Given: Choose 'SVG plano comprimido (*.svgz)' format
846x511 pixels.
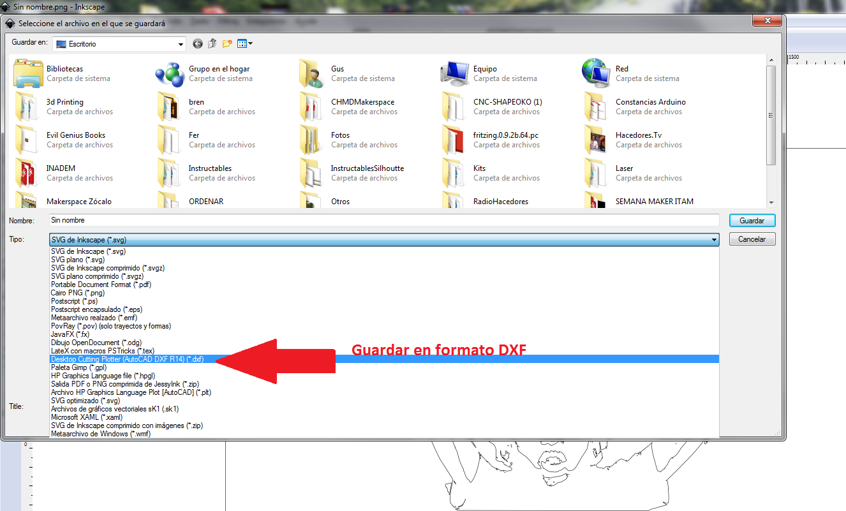Looking at the screenshot, I should 384,276.
